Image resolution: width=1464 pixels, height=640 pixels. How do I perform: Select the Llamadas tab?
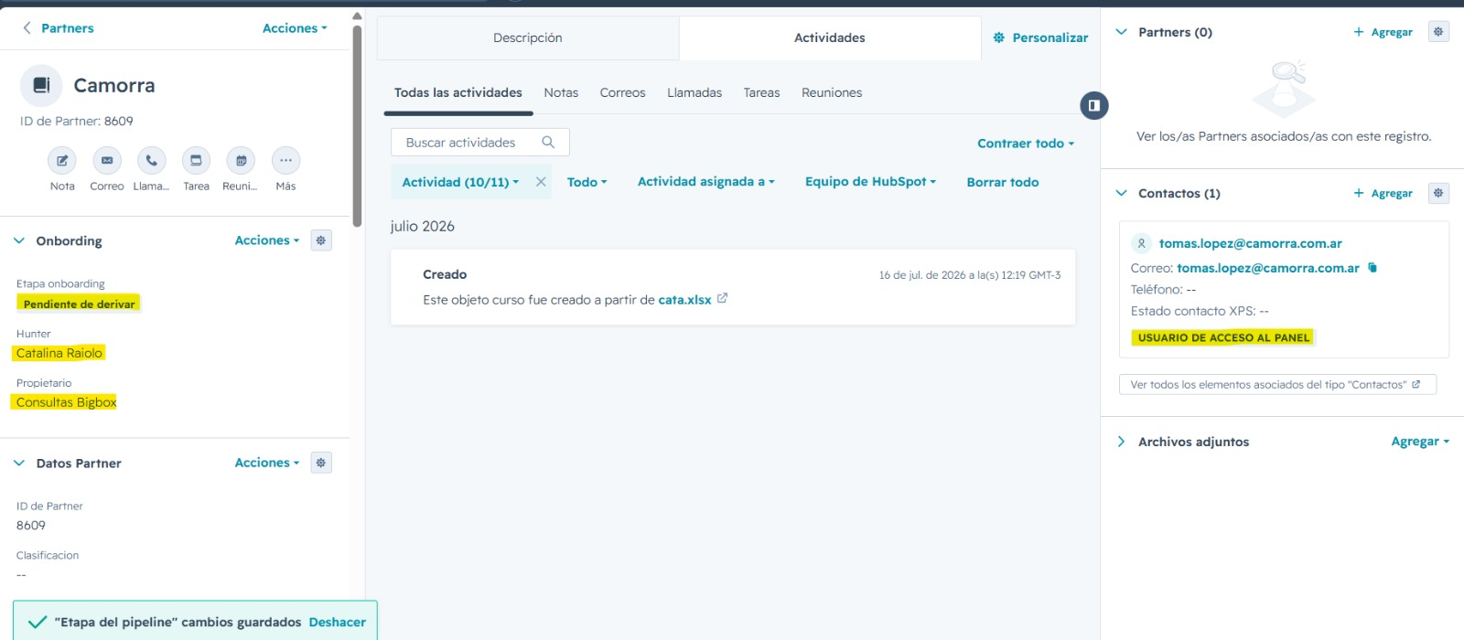point(694,92)
